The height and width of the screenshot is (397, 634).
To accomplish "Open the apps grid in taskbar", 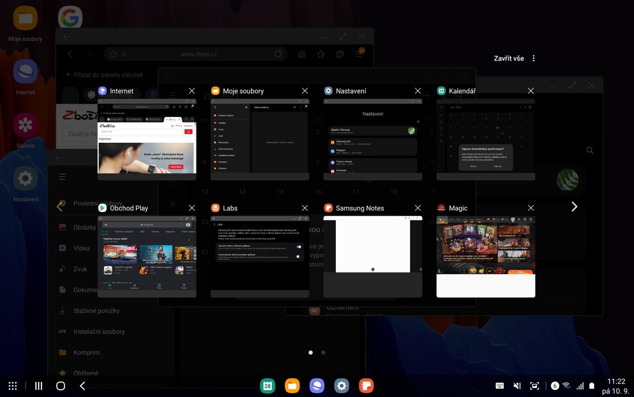I will [x=13, y=386].
